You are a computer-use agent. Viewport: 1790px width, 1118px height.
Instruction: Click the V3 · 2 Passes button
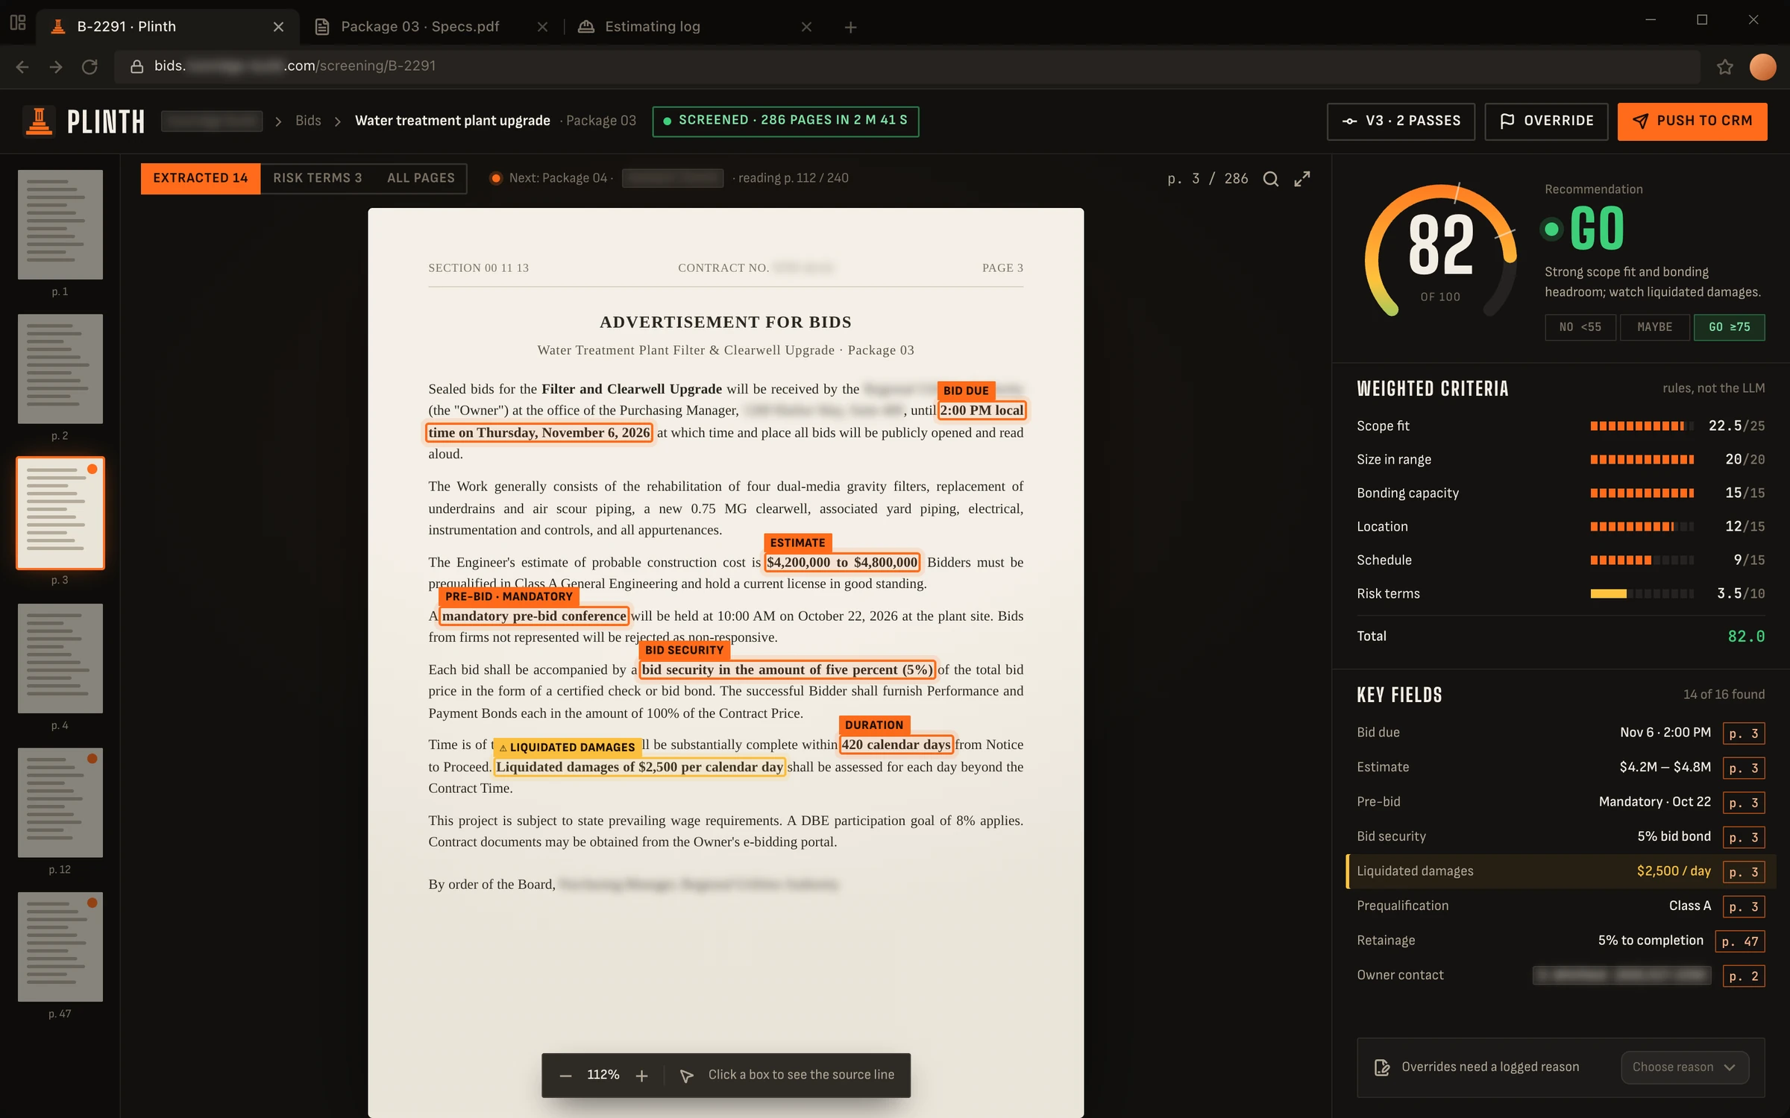pos(1401,121)
